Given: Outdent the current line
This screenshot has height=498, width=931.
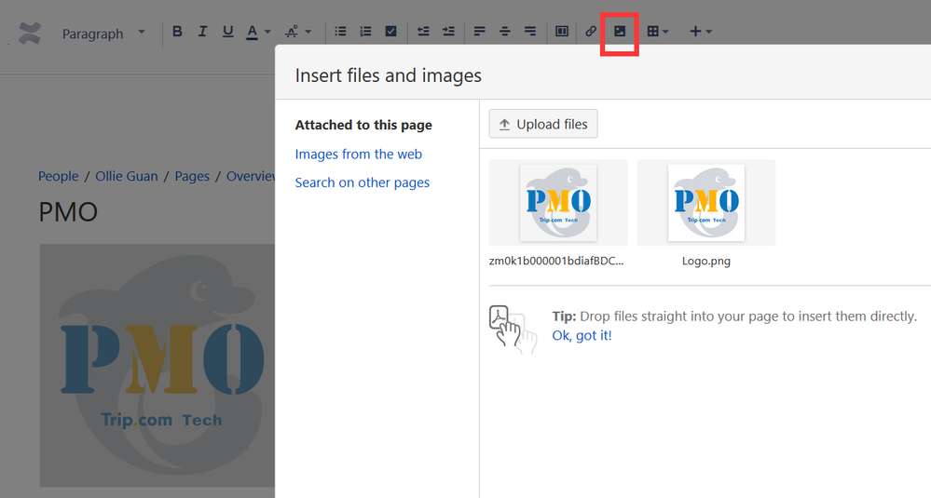Looking at the screenshot, I should point(423,32).
